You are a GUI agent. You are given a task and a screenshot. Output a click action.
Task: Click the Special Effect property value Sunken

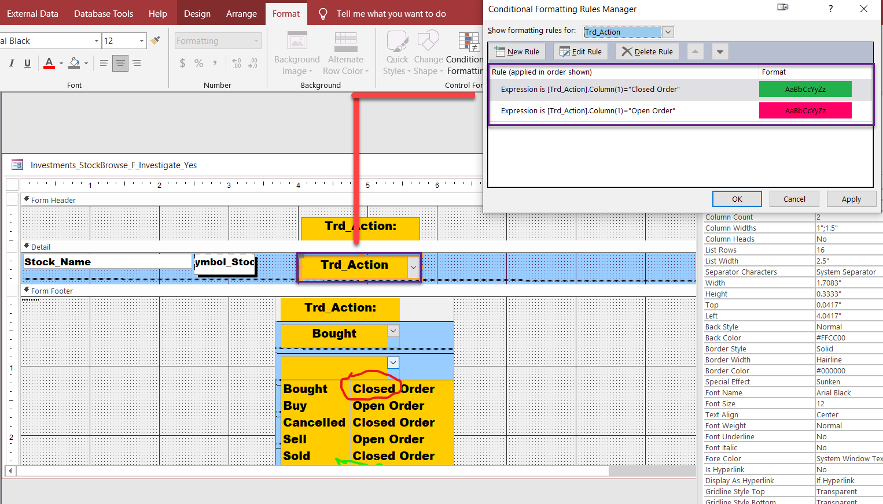click(x=848, y=381)
